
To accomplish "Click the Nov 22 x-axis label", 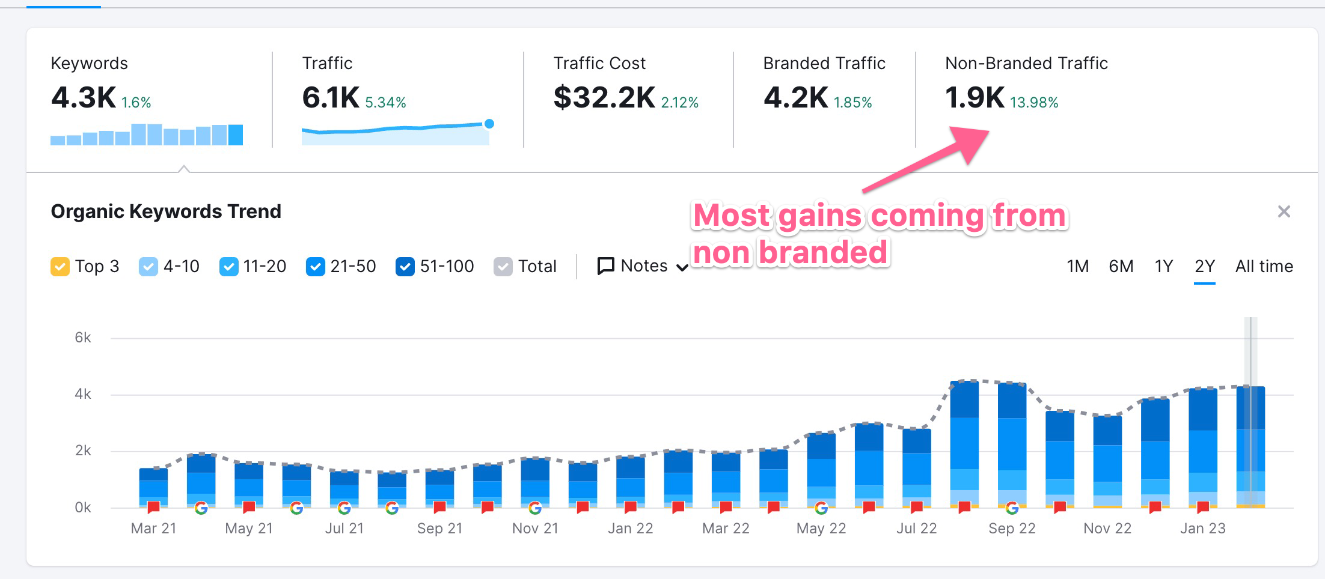I will tap(1107, 529).
